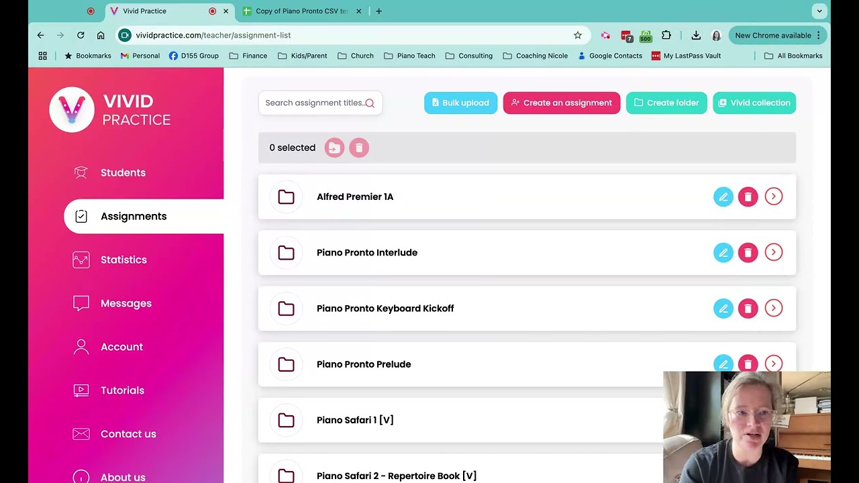Close the Vivid Practice tab

pos(226,11)
